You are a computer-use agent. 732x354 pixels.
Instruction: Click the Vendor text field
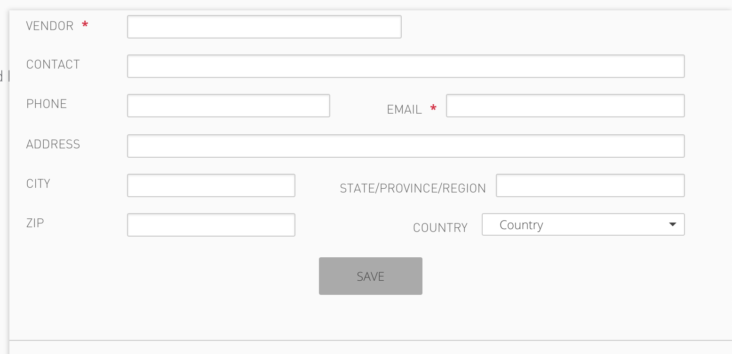pos(264,27)
